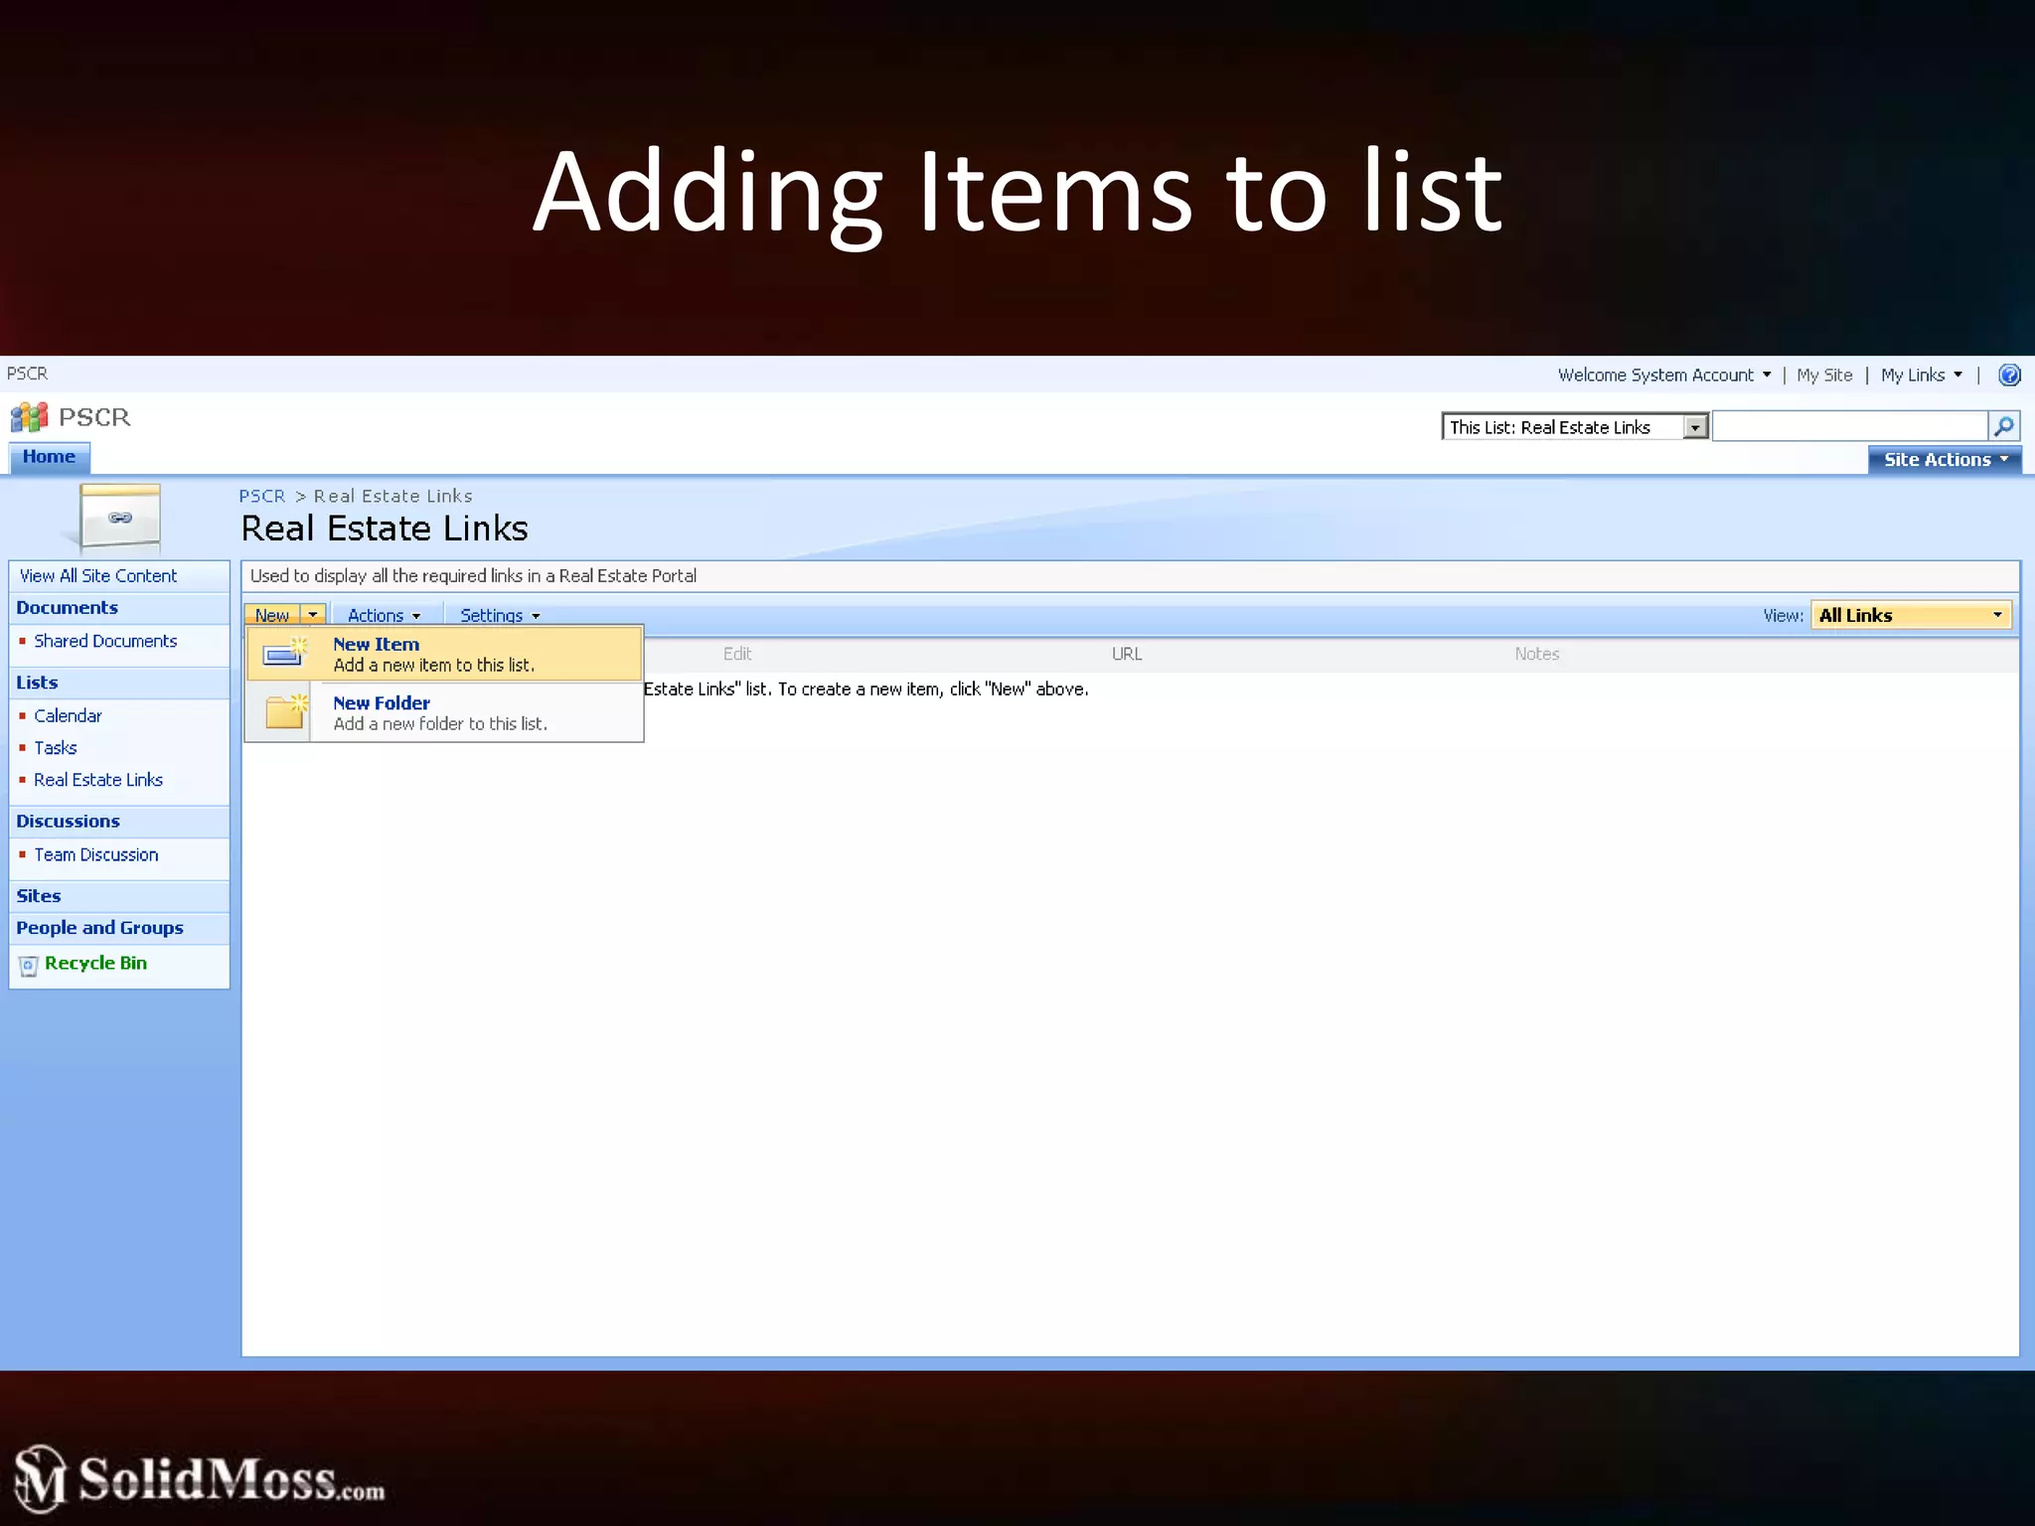Click the search text input field
This screenshot has width=2035, height=1526.
1848,427
